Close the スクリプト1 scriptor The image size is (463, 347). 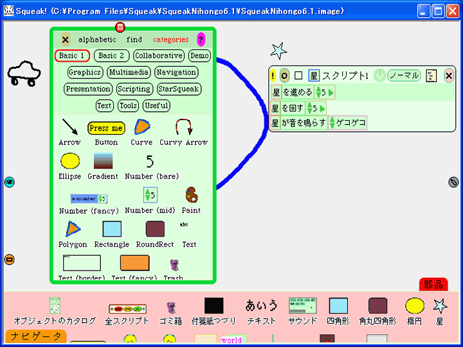pos(449,76)
